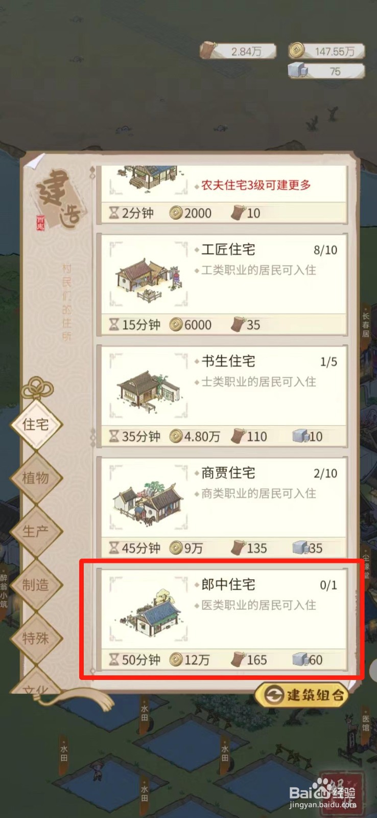Switch to the 植物 category tab
The image size is (377, 818).
pos(36,478)
